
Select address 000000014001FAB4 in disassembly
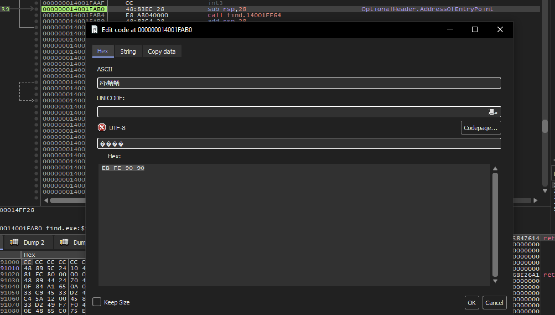[x=74, y=15]
